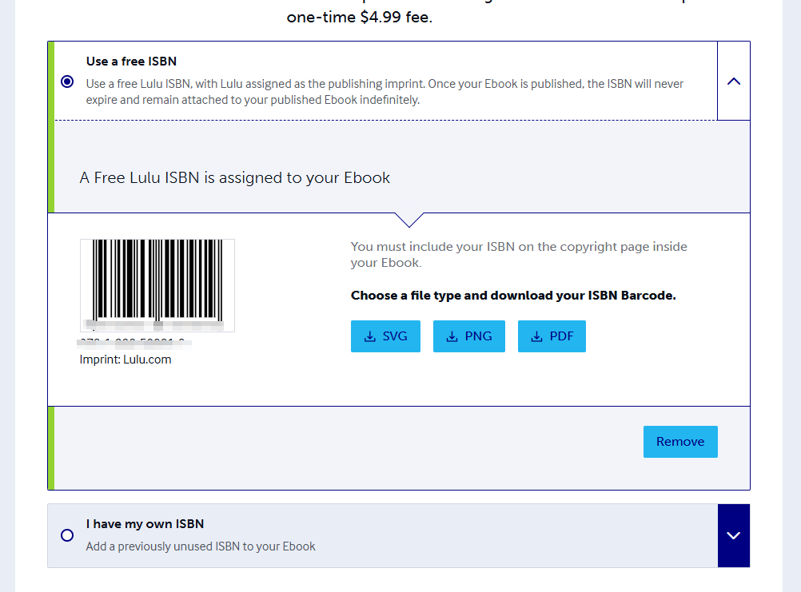
Task: Remove the assigned free Lulu ISBN
Action: (x=680, y=442)
